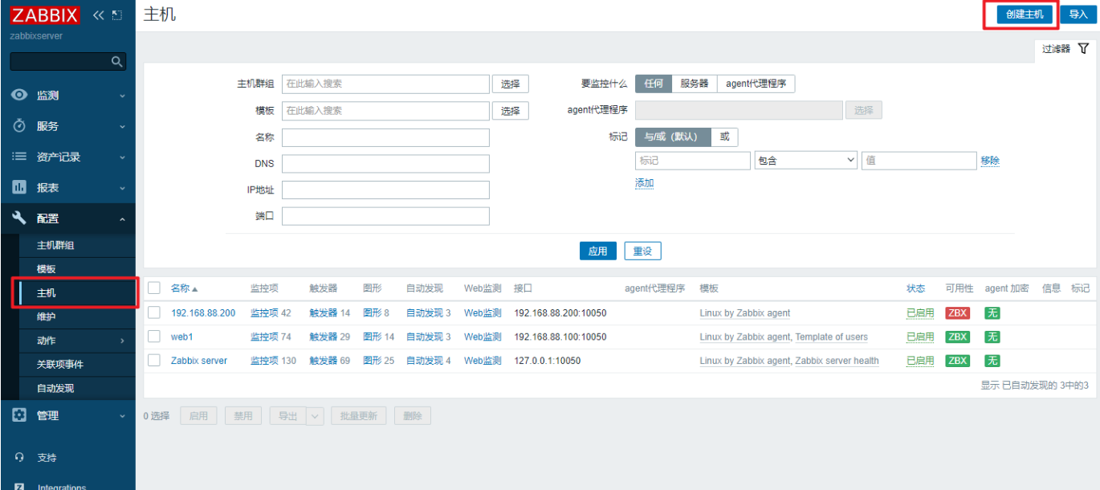Viewport: 1100px width, 490px height.
Task: Click the sidebar search magnifier icon
Action: 117,62
